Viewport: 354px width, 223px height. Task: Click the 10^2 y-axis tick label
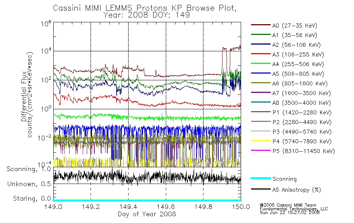click(x=46, y=80)
